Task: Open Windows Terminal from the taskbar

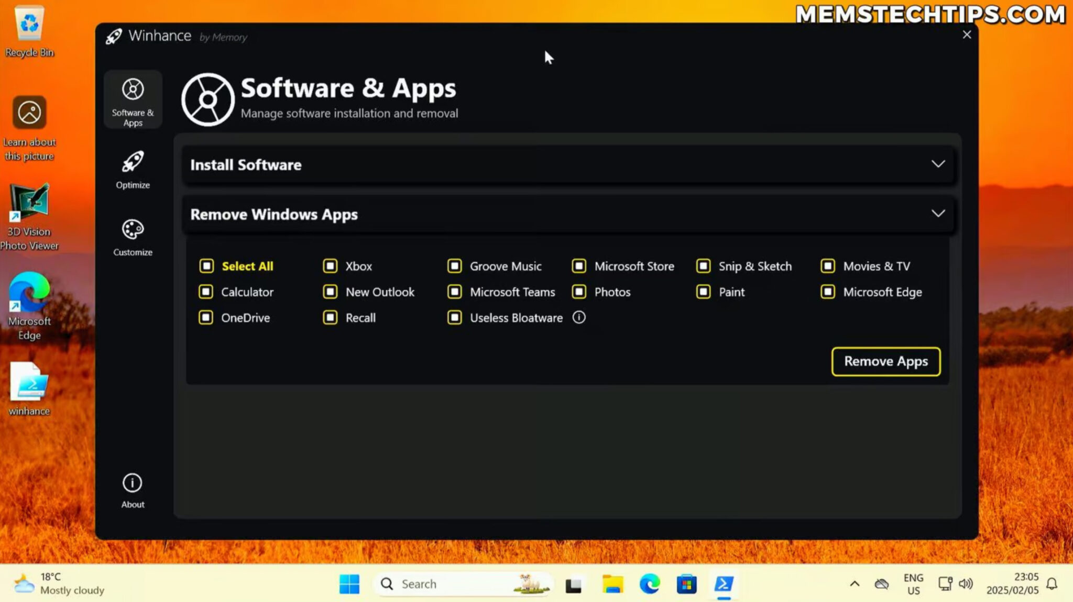Action: 724,583
